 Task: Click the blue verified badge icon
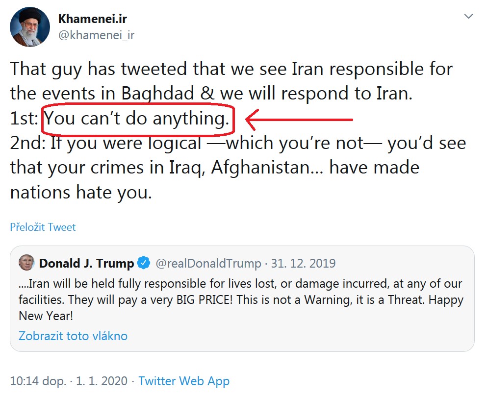[144, 263]
